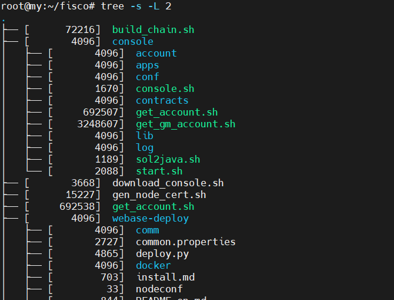Click the conf directory entry
This screenshot has height=300, width=394.
[x=147, y=77]
